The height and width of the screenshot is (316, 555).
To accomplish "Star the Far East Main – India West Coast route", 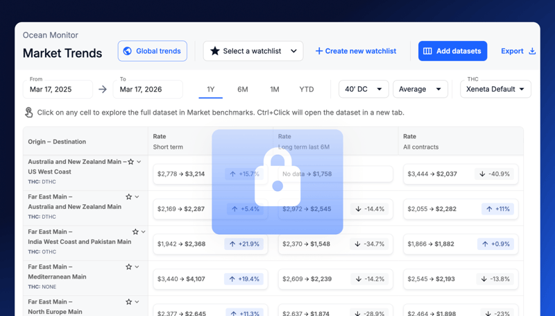I will pyautogui.click(x=135, y=232).
